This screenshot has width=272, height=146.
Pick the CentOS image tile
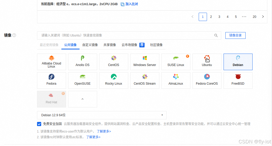(114, 62)
